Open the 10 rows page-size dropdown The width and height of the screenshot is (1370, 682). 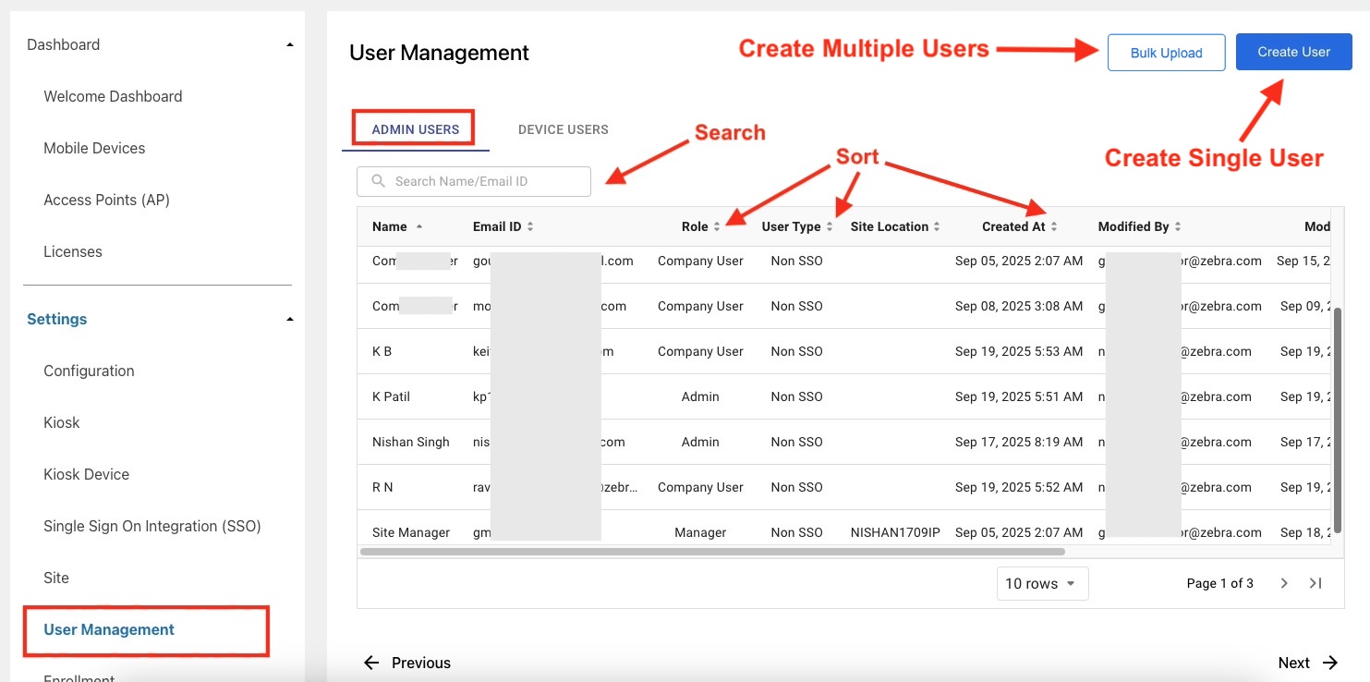(x=1042, y=583)
